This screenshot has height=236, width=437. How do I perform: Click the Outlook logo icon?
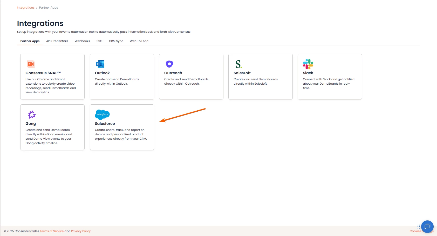coord(100,64)
